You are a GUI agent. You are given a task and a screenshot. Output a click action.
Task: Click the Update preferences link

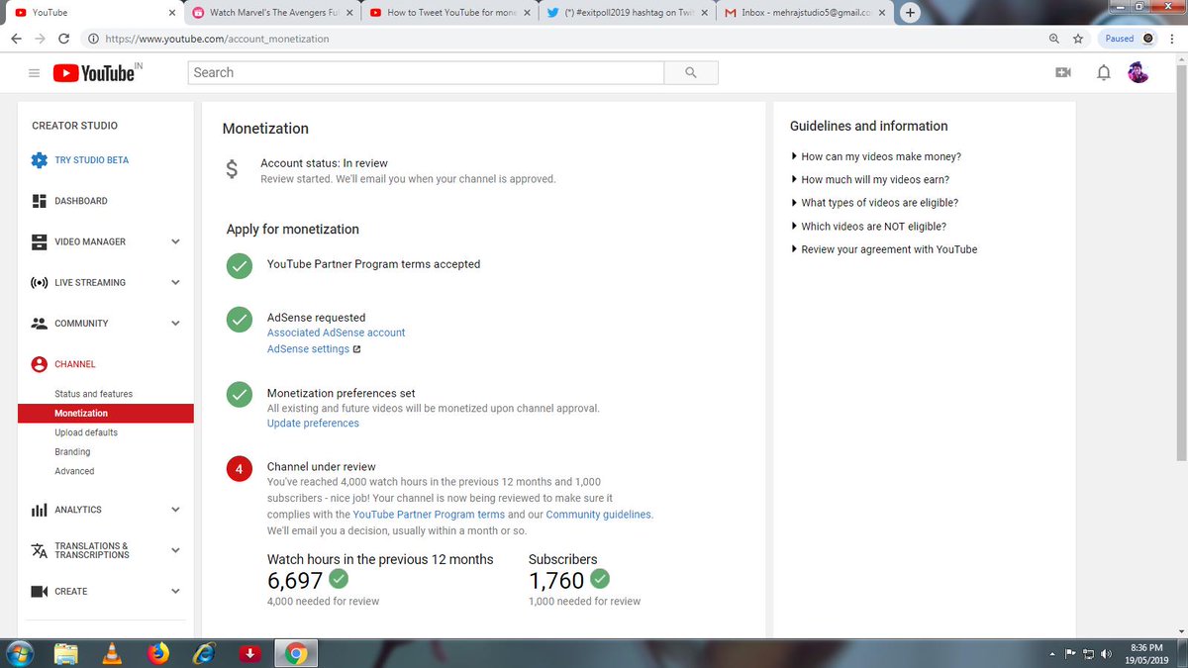[x=313, y=424]
